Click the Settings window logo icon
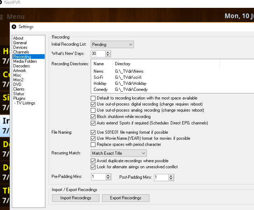Viewport: 254px width, 210px height. pyautogui.click(x=14, y=27)
